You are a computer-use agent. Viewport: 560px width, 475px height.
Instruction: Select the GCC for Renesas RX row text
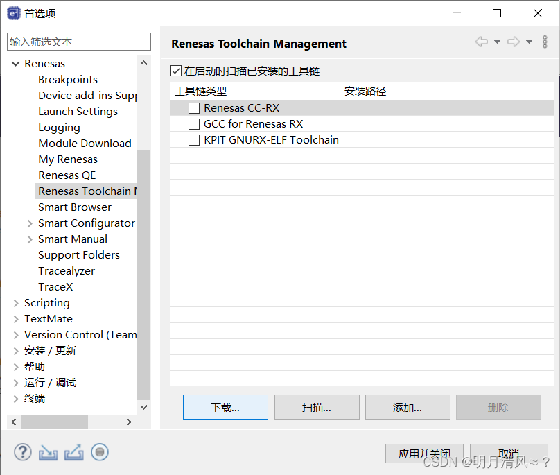[254, 124]
